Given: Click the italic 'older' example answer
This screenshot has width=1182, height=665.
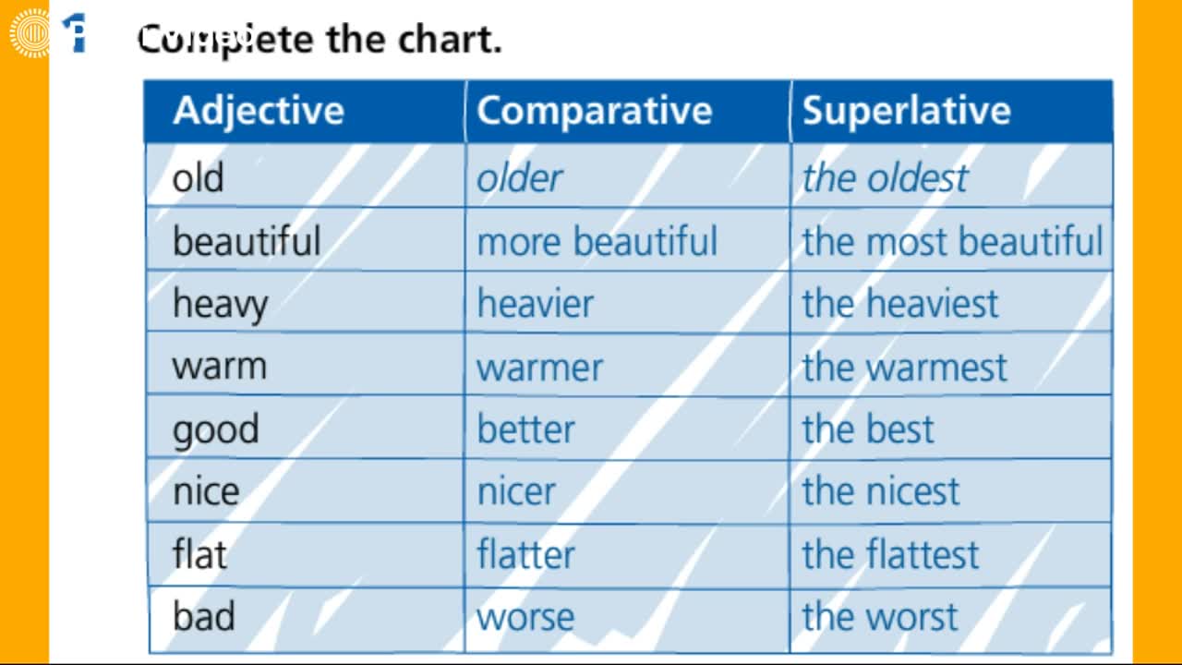Looking at the screenshot, I should 519,177.
